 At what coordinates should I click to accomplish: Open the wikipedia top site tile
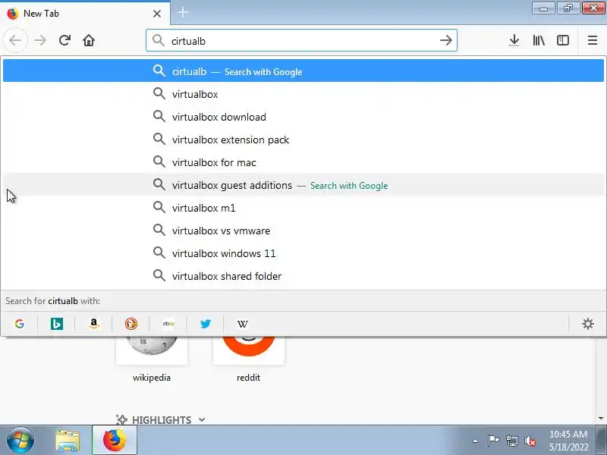pos(151,359)
